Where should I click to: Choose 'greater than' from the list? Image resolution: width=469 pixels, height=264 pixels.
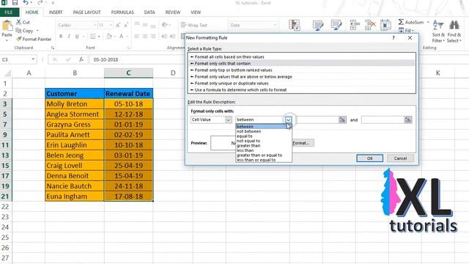(264, 146)
